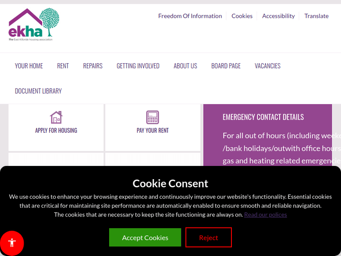Open the About Us menu
This screenshot has width=341, height=256.
pyautogui.click(x=185, y=66)
